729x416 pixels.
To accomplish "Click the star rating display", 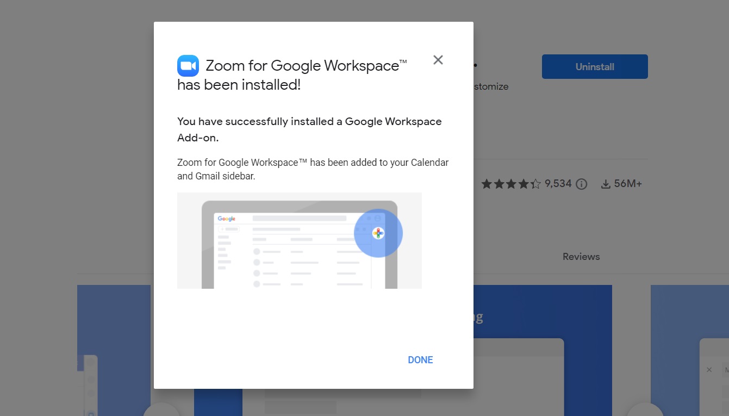I will pos(511,184).
